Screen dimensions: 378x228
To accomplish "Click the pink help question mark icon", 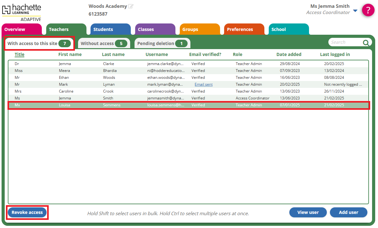I will tap(368, 10).
